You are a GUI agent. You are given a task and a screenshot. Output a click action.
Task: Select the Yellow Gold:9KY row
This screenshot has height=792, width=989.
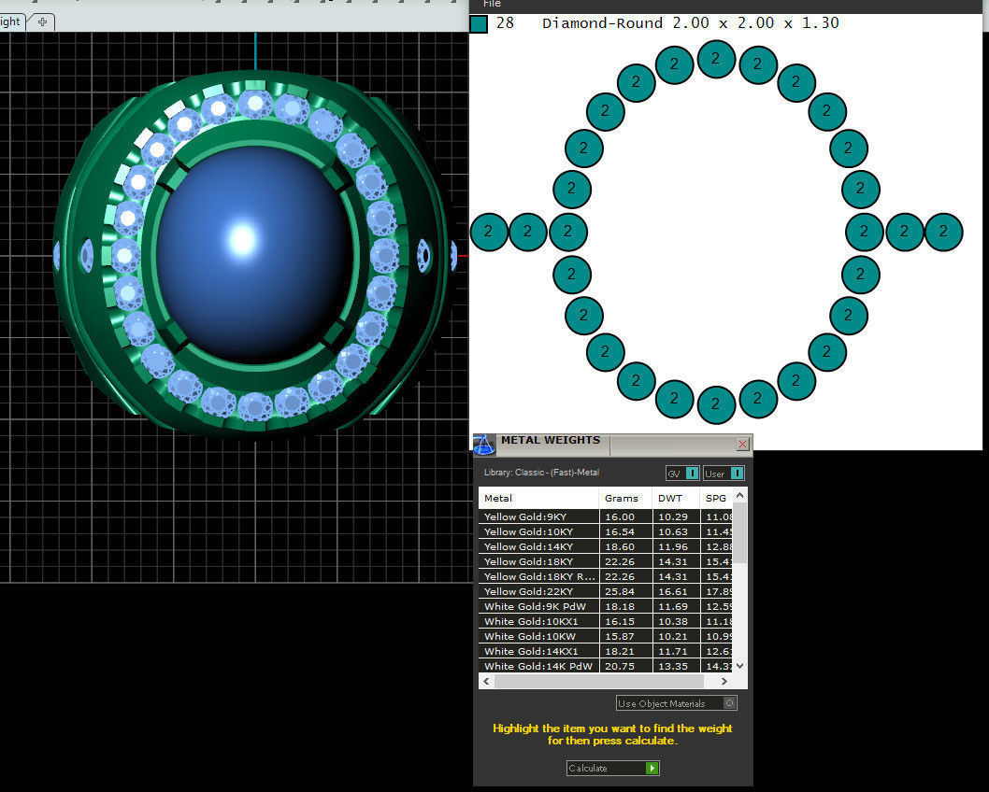coord(606,516)
